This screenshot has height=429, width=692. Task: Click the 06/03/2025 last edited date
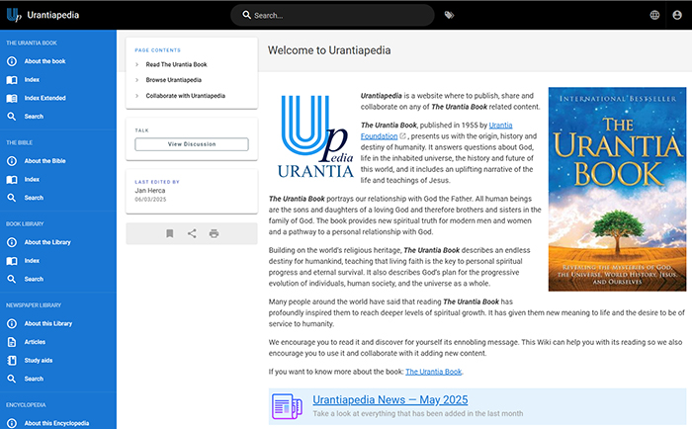point(150,200)
